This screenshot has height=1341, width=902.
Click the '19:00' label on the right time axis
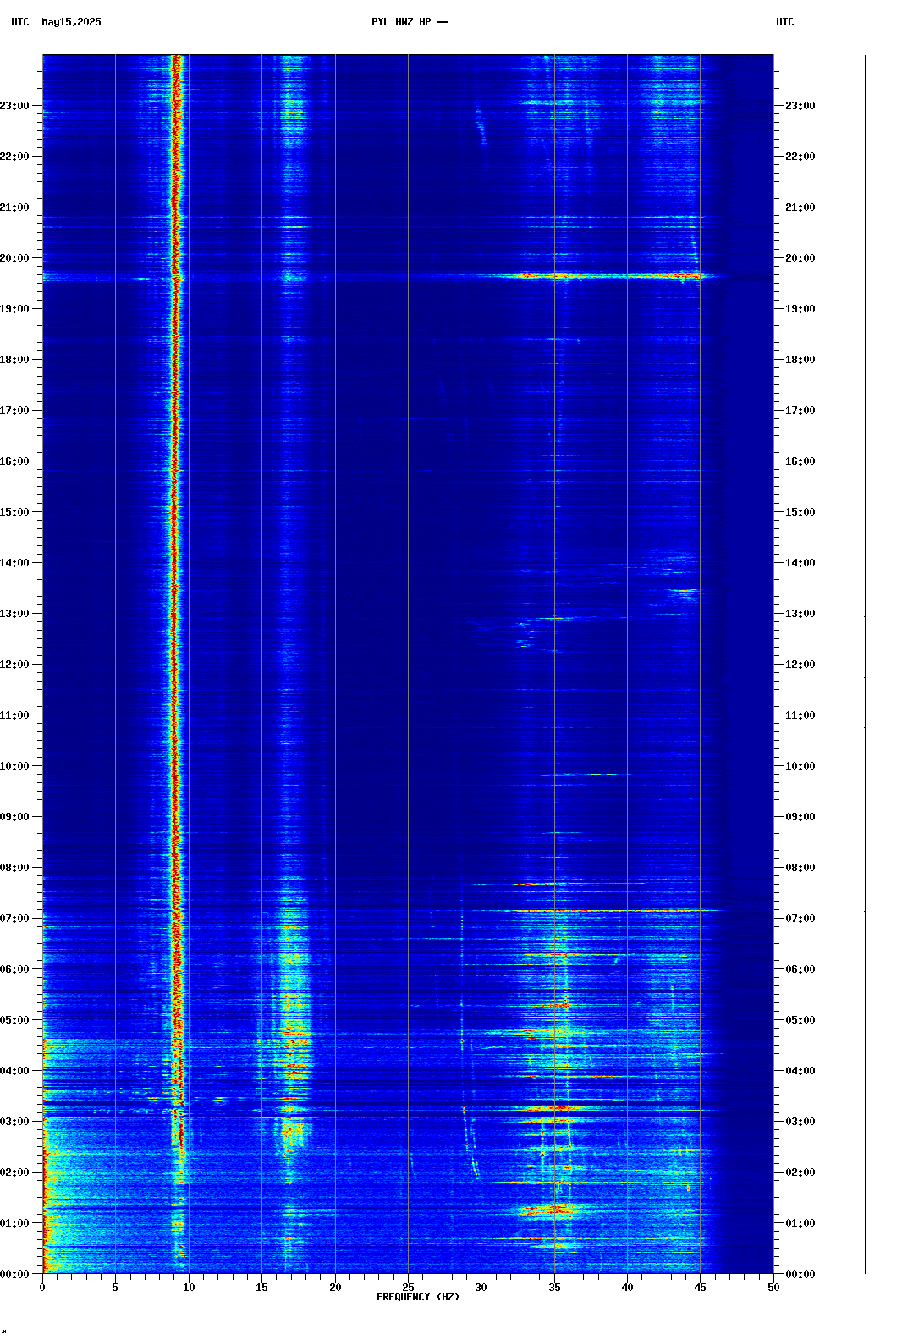pos(800,309)
